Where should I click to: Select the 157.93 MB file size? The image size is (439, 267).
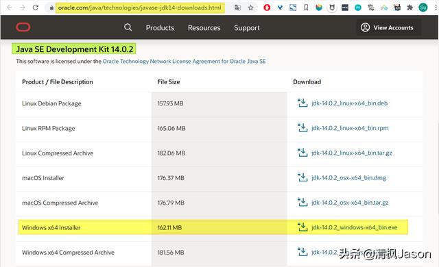(x=171, y=103)
